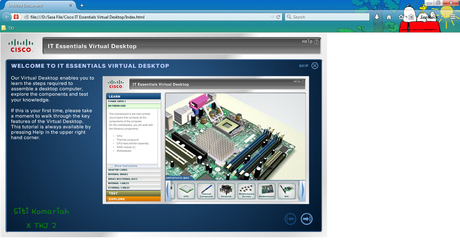
Task: Select the Heatsink component icon
Action: tap(226, 191)
